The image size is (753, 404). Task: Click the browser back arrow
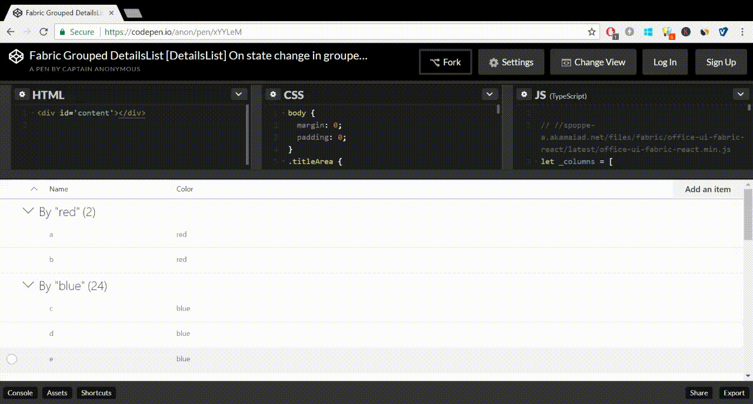(11, 32)
